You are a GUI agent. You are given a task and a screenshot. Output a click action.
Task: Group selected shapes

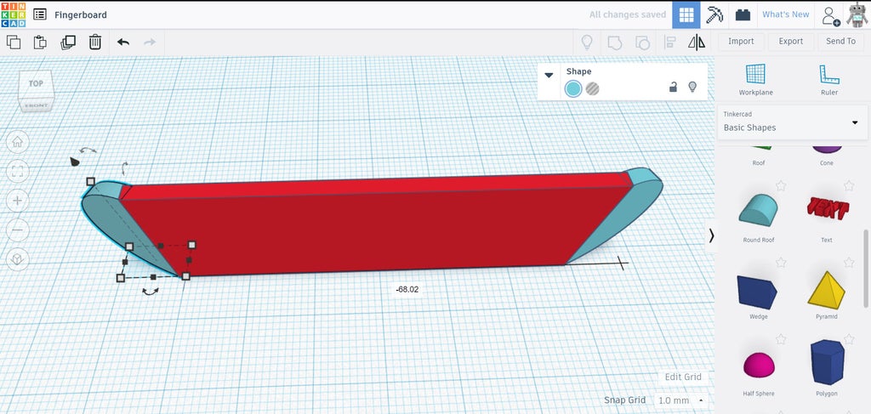[614, 43]
